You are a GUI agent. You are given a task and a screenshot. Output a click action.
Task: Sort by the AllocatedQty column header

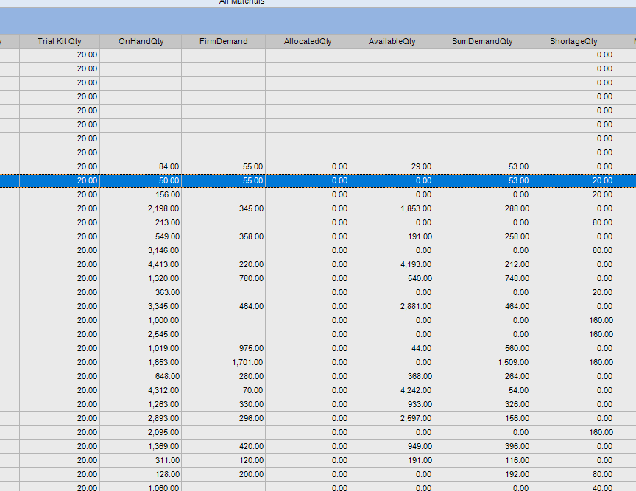pos(307,41)
